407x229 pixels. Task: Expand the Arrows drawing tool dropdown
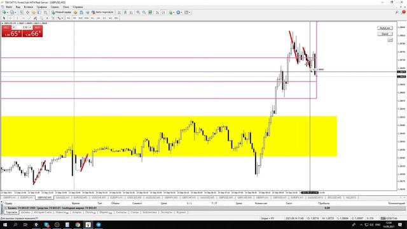(62, 18)
